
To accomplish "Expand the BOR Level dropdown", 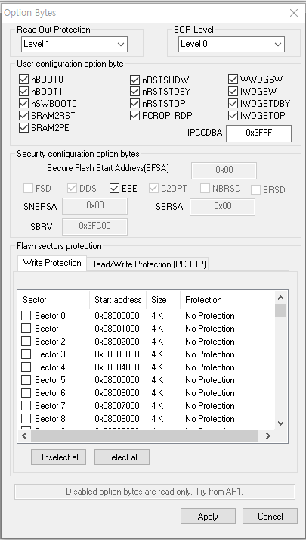I will pyautogui.click(x=231, y=45).
